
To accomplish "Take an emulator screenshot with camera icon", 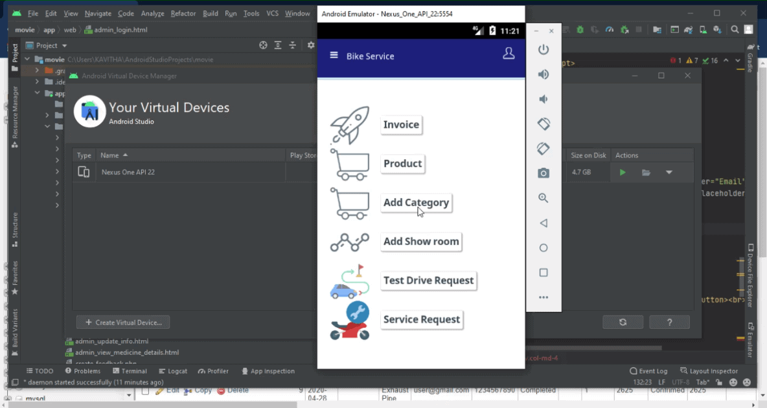I will click(544, 174).
